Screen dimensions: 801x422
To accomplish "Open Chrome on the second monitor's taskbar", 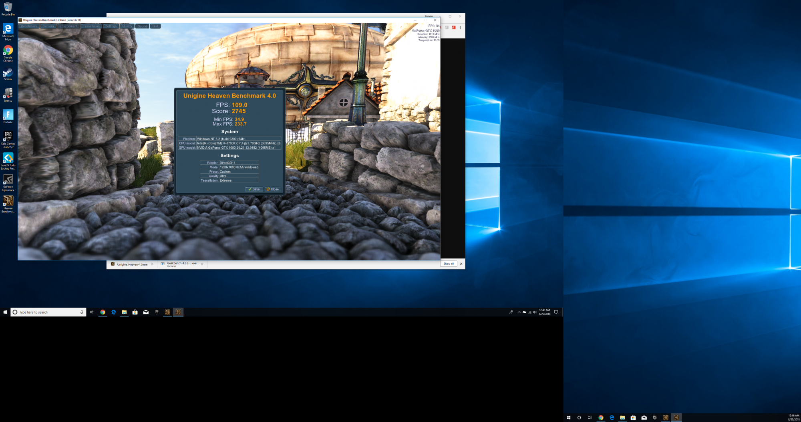I will (x=601, y=418).
